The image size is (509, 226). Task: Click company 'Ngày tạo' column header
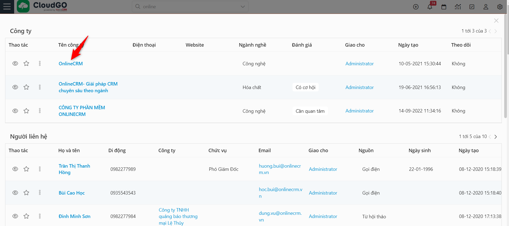point(408,45)
